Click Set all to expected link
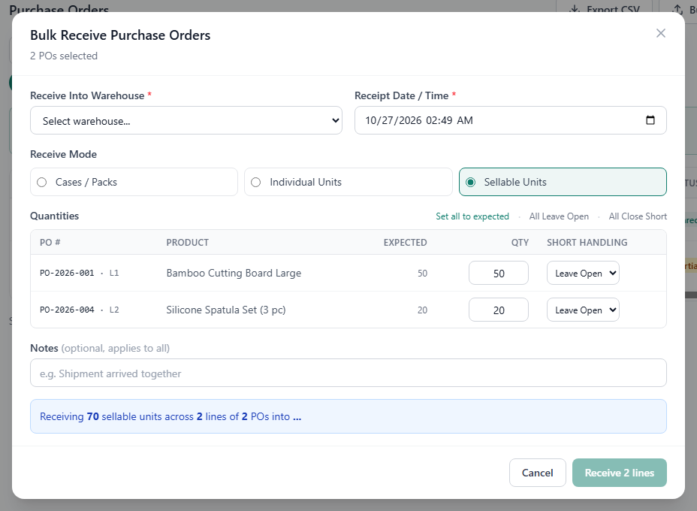This screenshot has width=697, height=511. [472, 216]
